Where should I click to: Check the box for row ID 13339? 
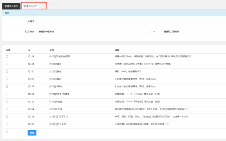(x=7, y=79)
